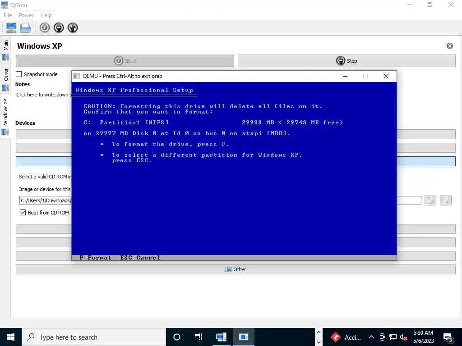Click the muted volume tray icon
The image size is (462, 346).
point(404,337)
